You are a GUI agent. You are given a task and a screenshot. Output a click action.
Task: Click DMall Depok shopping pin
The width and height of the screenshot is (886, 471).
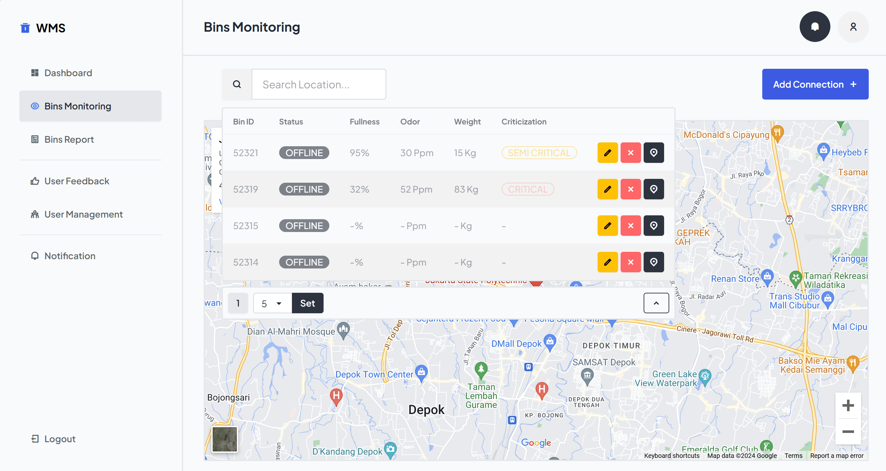coord(550,342)
